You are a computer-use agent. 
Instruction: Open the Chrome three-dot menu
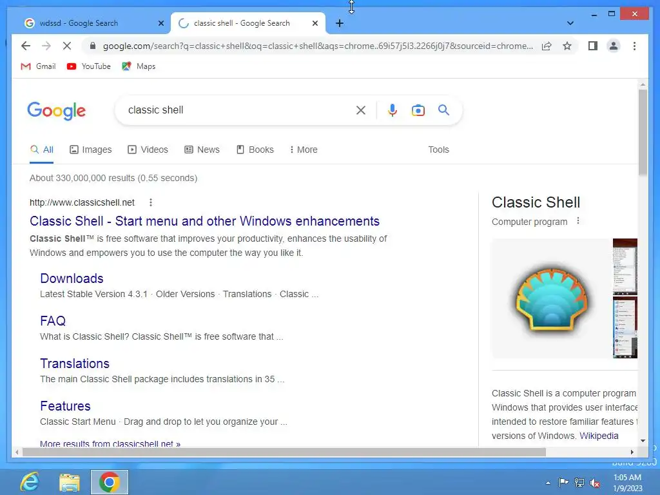coord(634,46)
